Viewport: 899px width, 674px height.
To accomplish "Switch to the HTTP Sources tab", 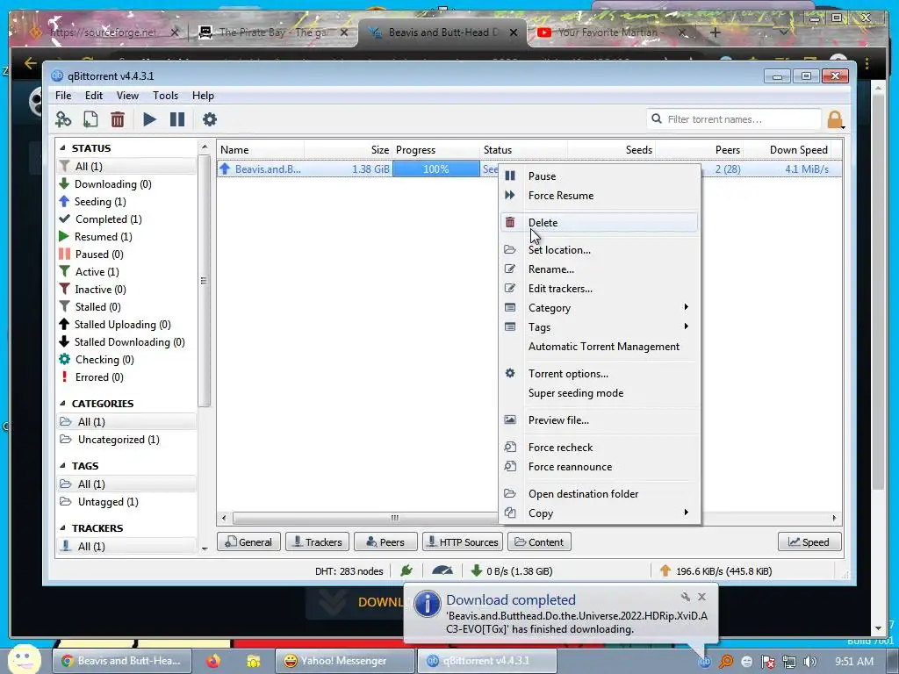I will click(x=462, y=542).
